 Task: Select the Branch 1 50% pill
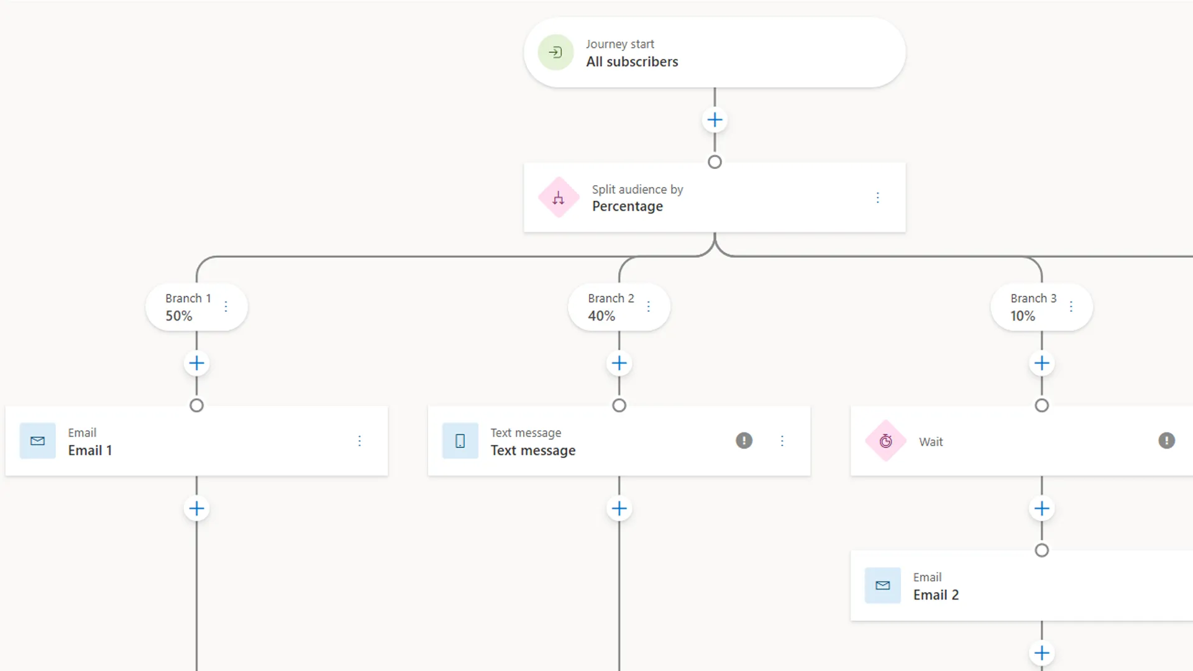pyautogui.click(x=196, y=307)
